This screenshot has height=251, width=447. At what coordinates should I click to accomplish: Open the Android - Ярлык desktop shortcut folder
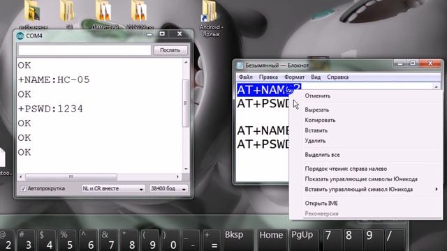(210, 19)
